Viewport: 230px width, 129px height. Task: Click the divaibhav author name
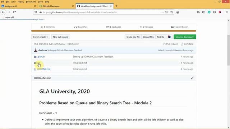(x=42, y=50)
